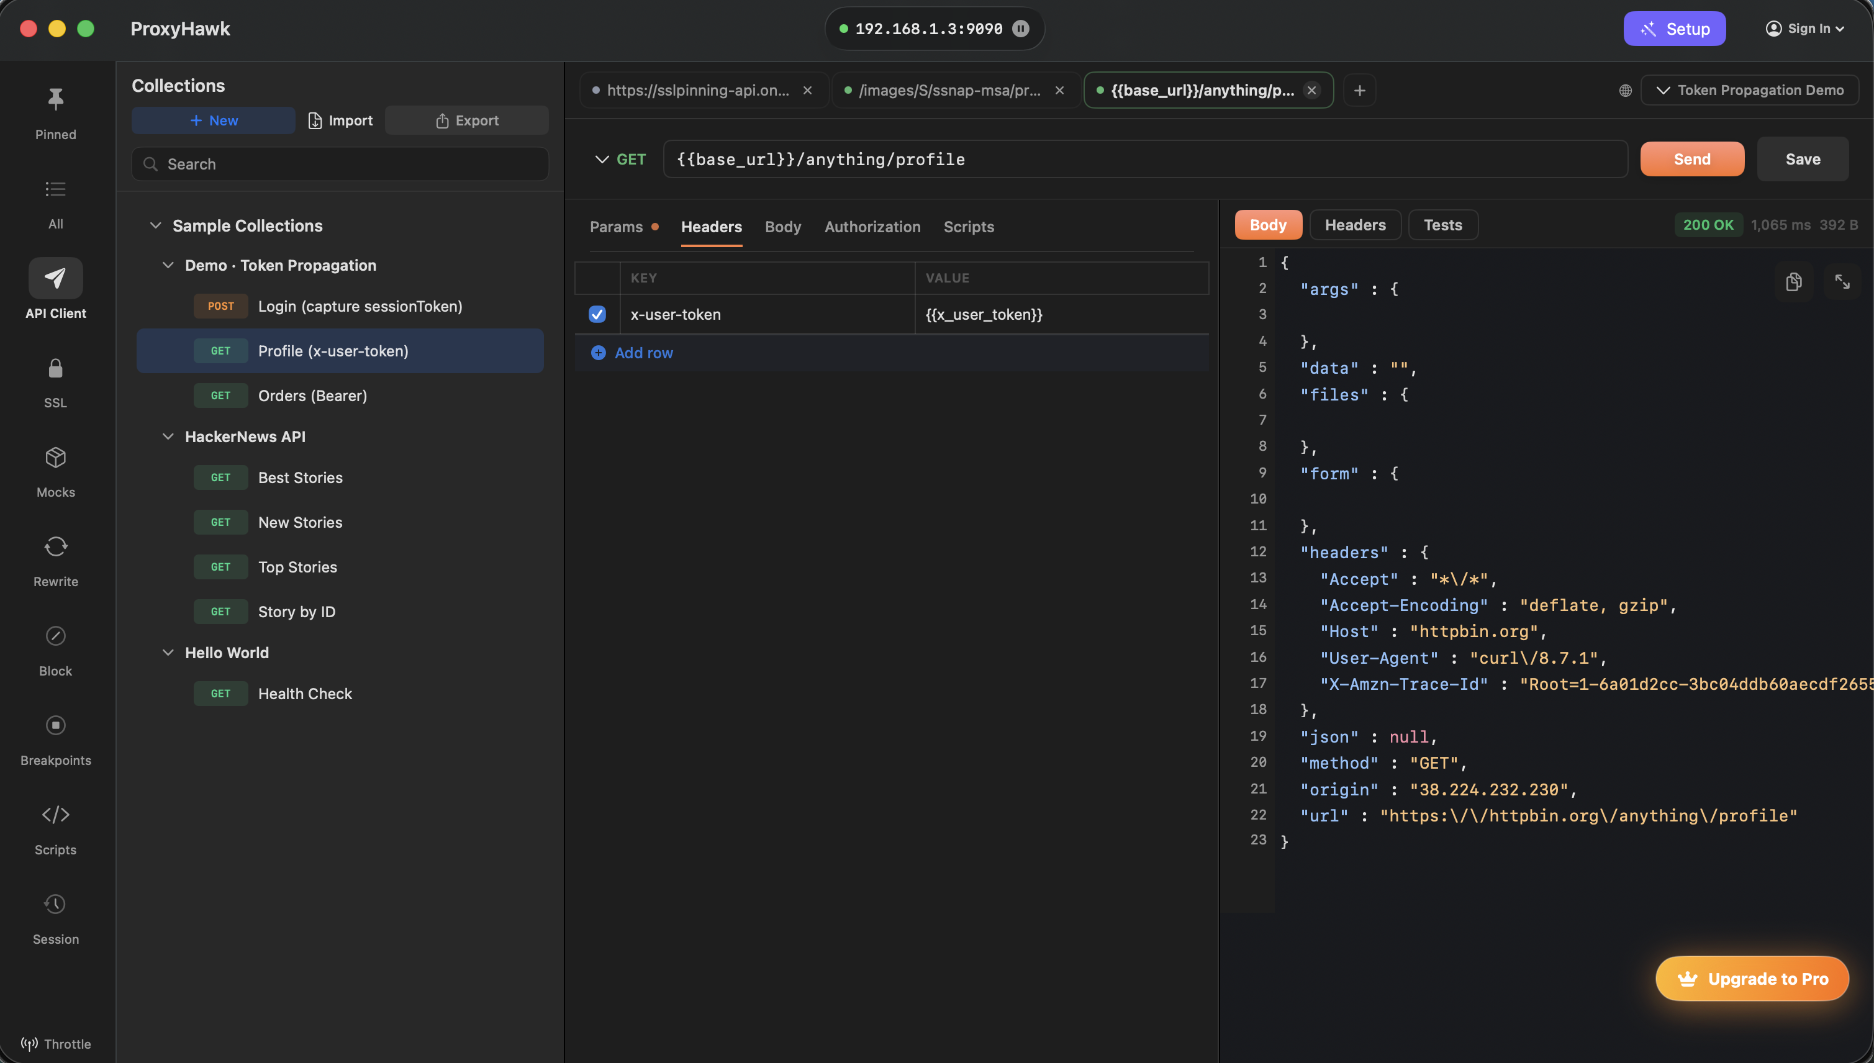Open Orders (Bearer) request
Image resolution: width=1874 pixels, height=1063 pixels.
point(340,396)
